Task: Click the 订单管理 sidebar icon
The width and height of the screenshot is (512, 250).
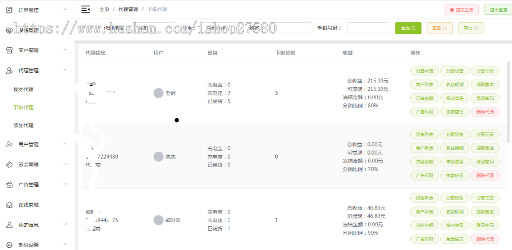Action: click(x=9, y=10)
